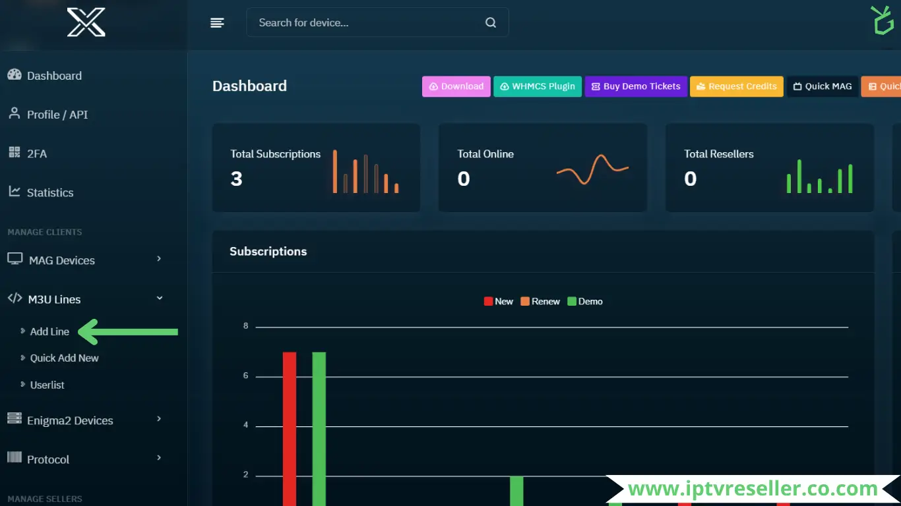
Task: Click the Dashboard gauge icon
Action: tap(15, 75)
